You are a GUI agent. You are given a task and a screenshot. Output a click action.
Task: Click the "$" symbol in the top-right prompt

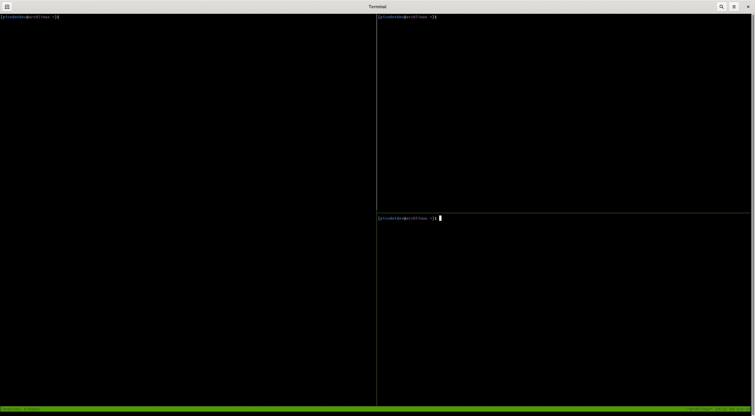click(435, 17)
